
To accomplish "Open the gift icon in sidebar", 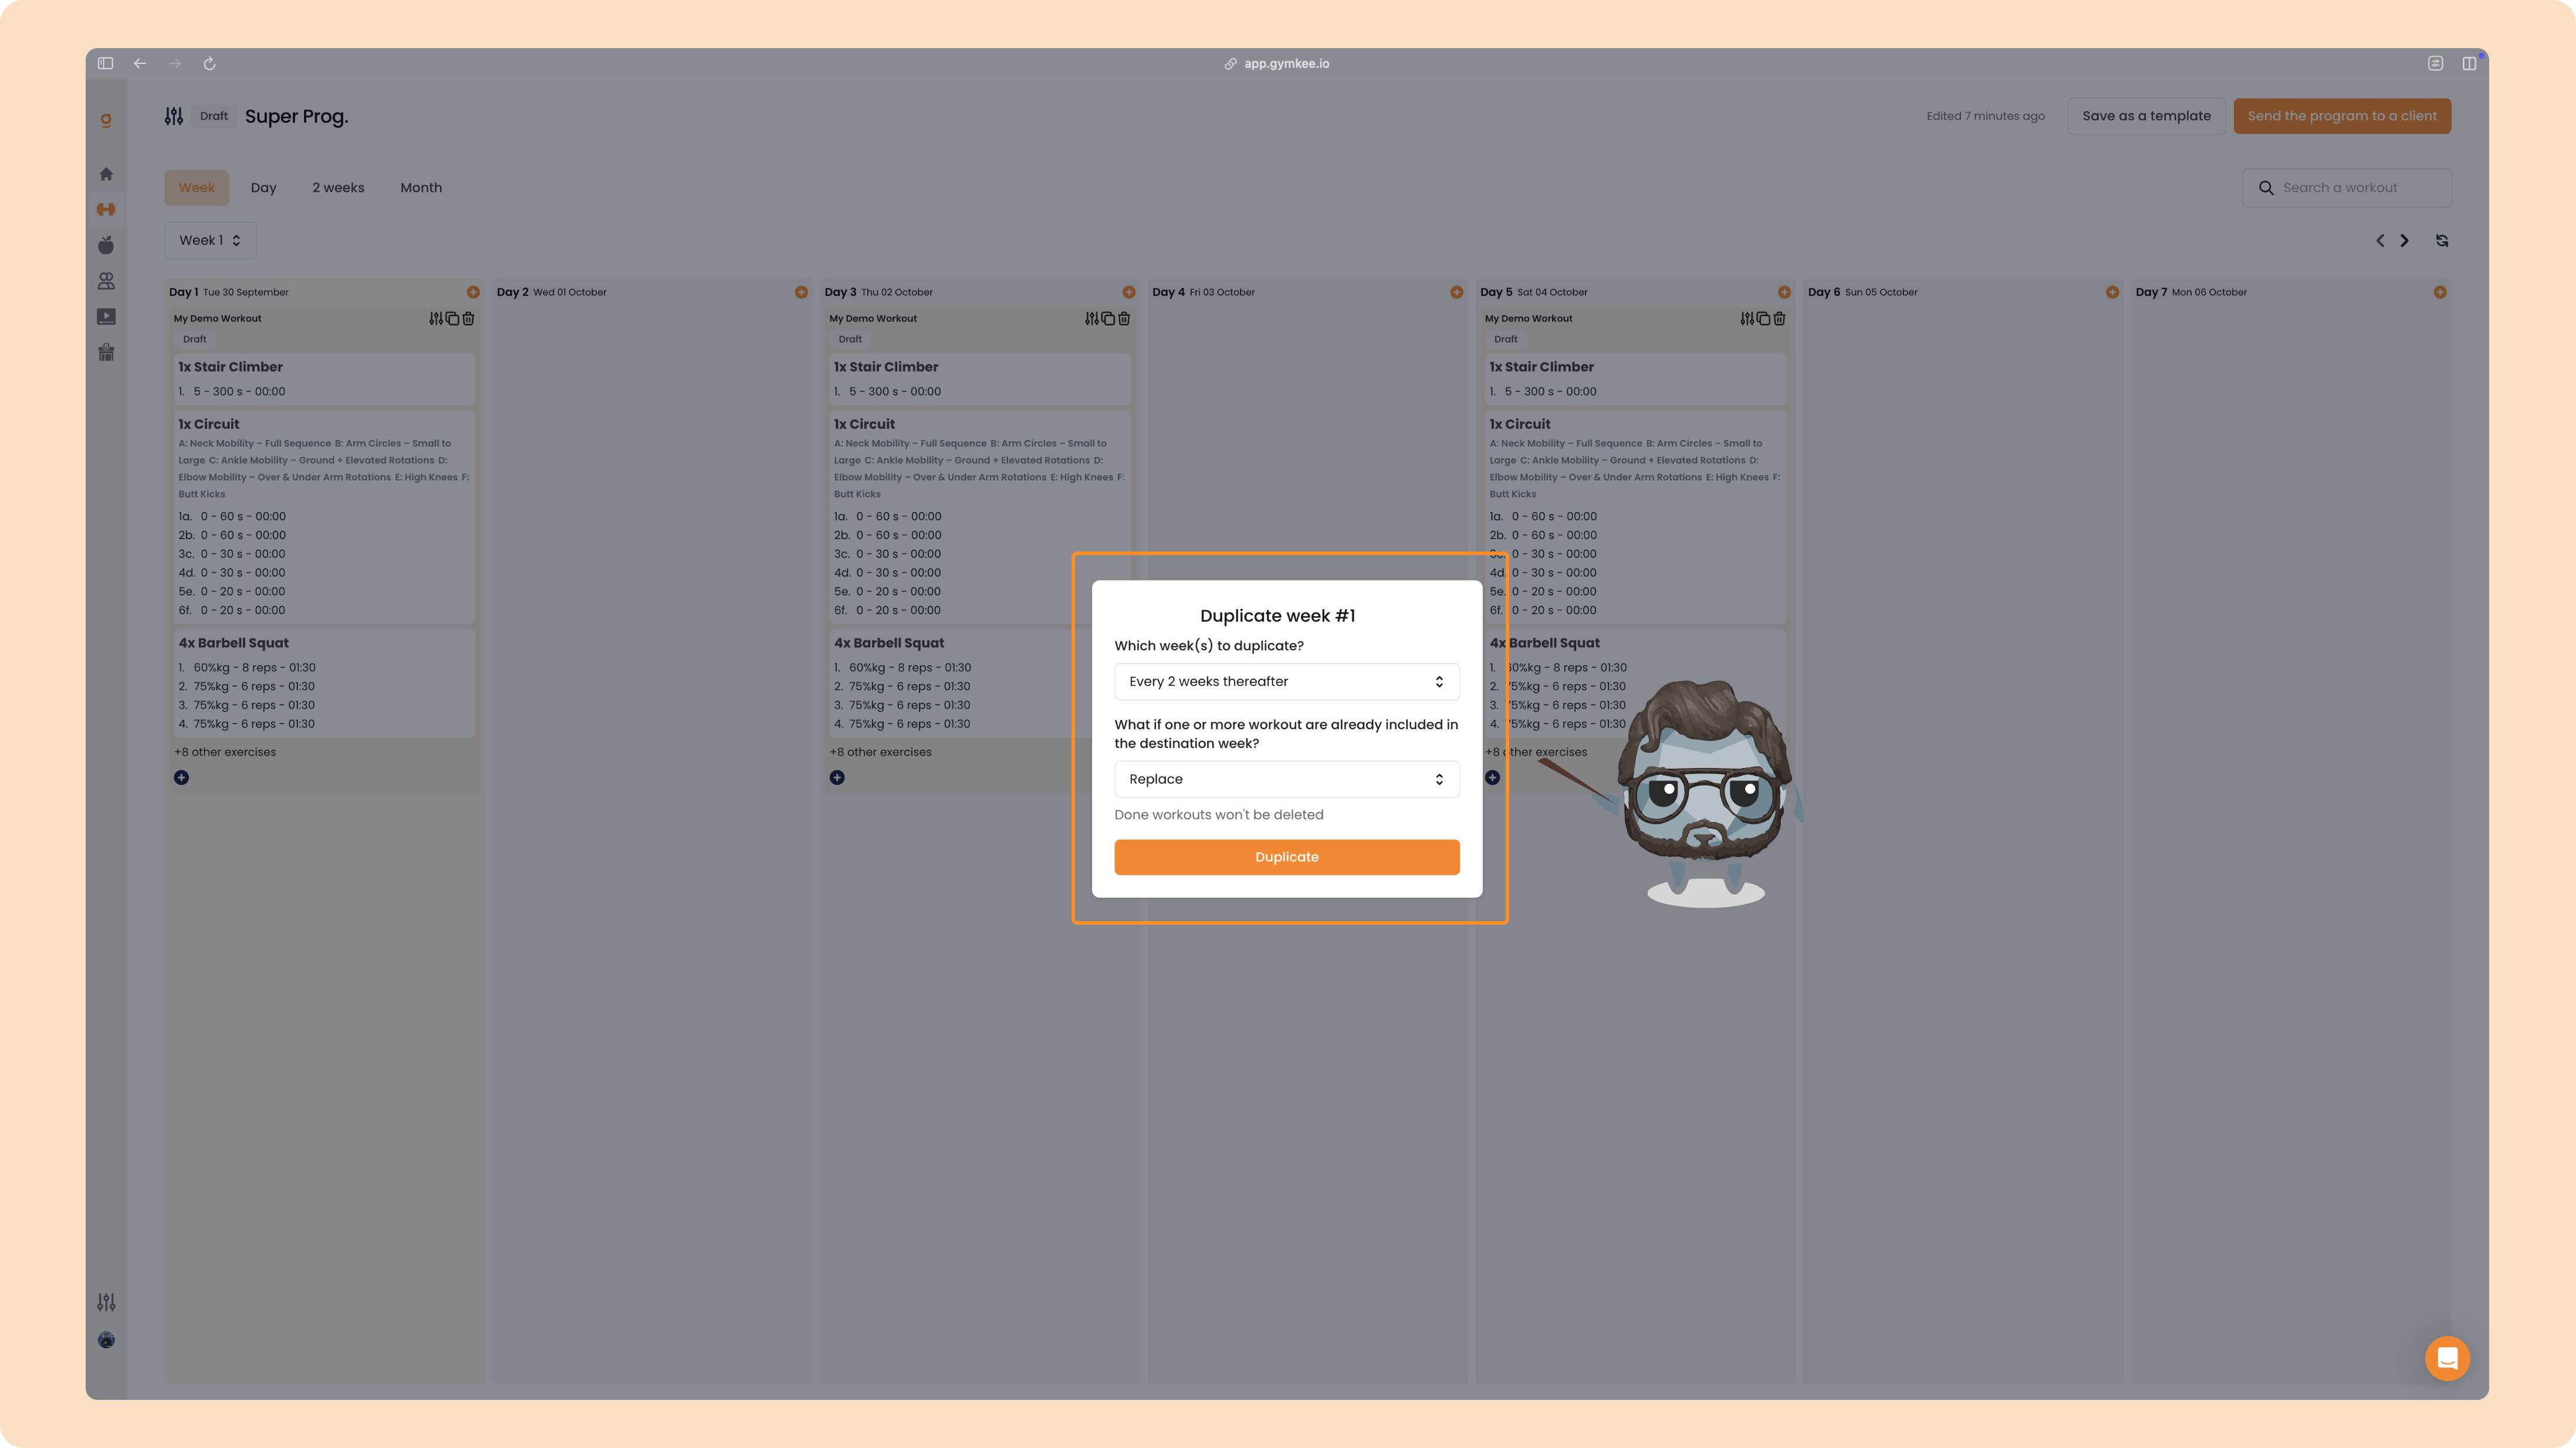I will pos(106,352).
